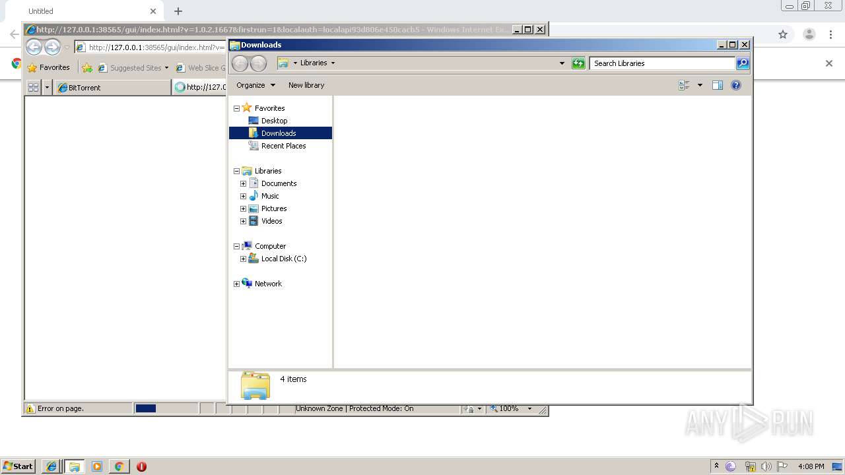This screenshot has height=475, width=845.
Task: Collapse the Computer tree node
Action: click(236, 246)
